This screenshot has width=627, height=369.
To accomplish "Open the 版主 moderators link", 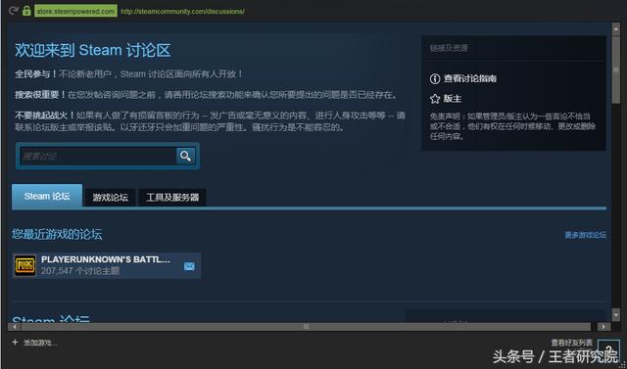I will [x=453, y=99].
